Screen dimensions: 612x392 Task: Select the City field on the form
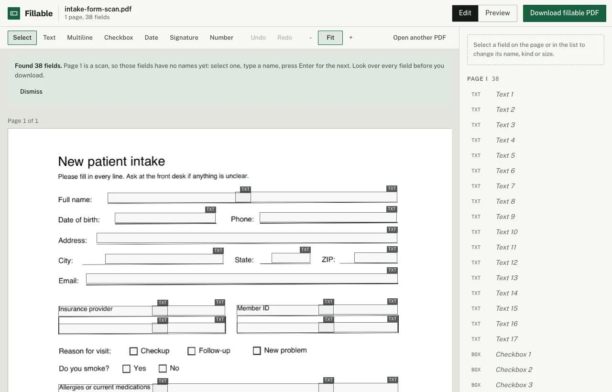[x=164, y=259]
